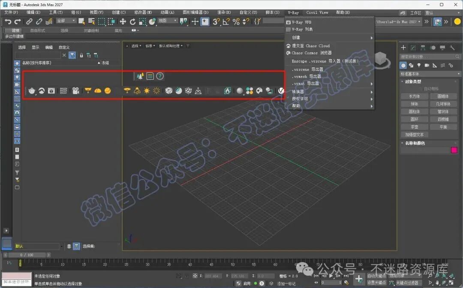Click the Undo arrow icon

pyautogui.click(x=8, y=21)
